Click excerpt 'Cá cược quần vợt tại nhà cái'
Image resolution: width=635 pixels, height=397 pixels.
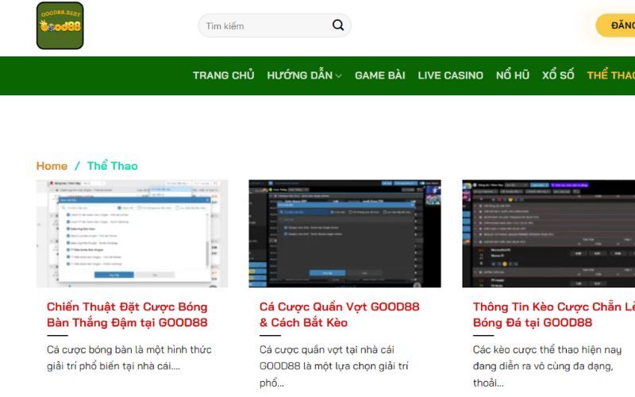pyautogui.click(x=327, y=350)
